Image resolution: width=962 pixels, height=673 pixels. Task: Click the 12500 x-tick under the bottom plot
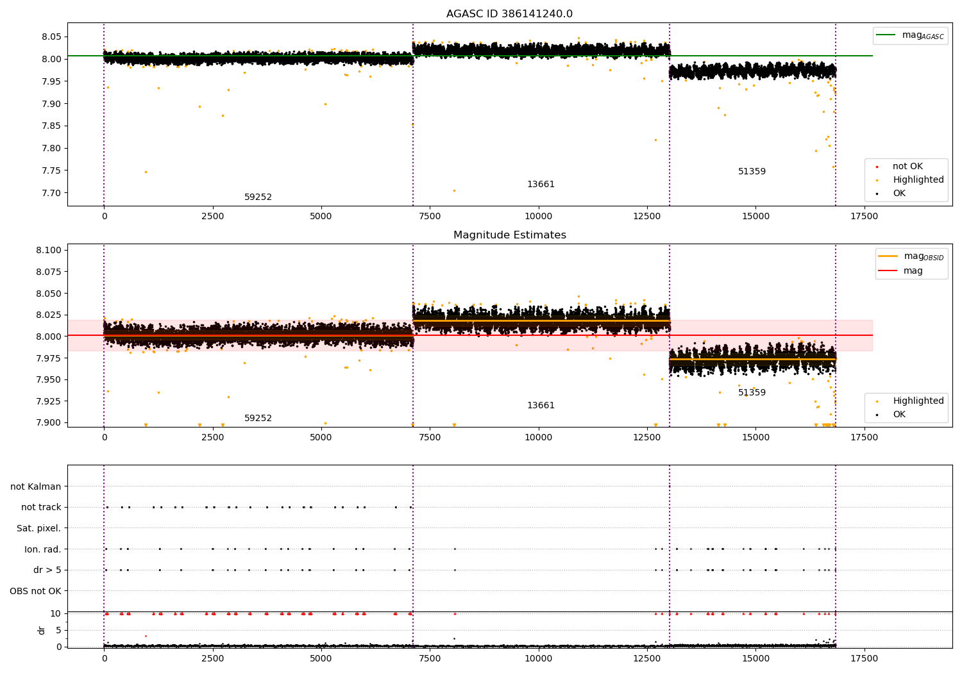(x=647, y=659)
